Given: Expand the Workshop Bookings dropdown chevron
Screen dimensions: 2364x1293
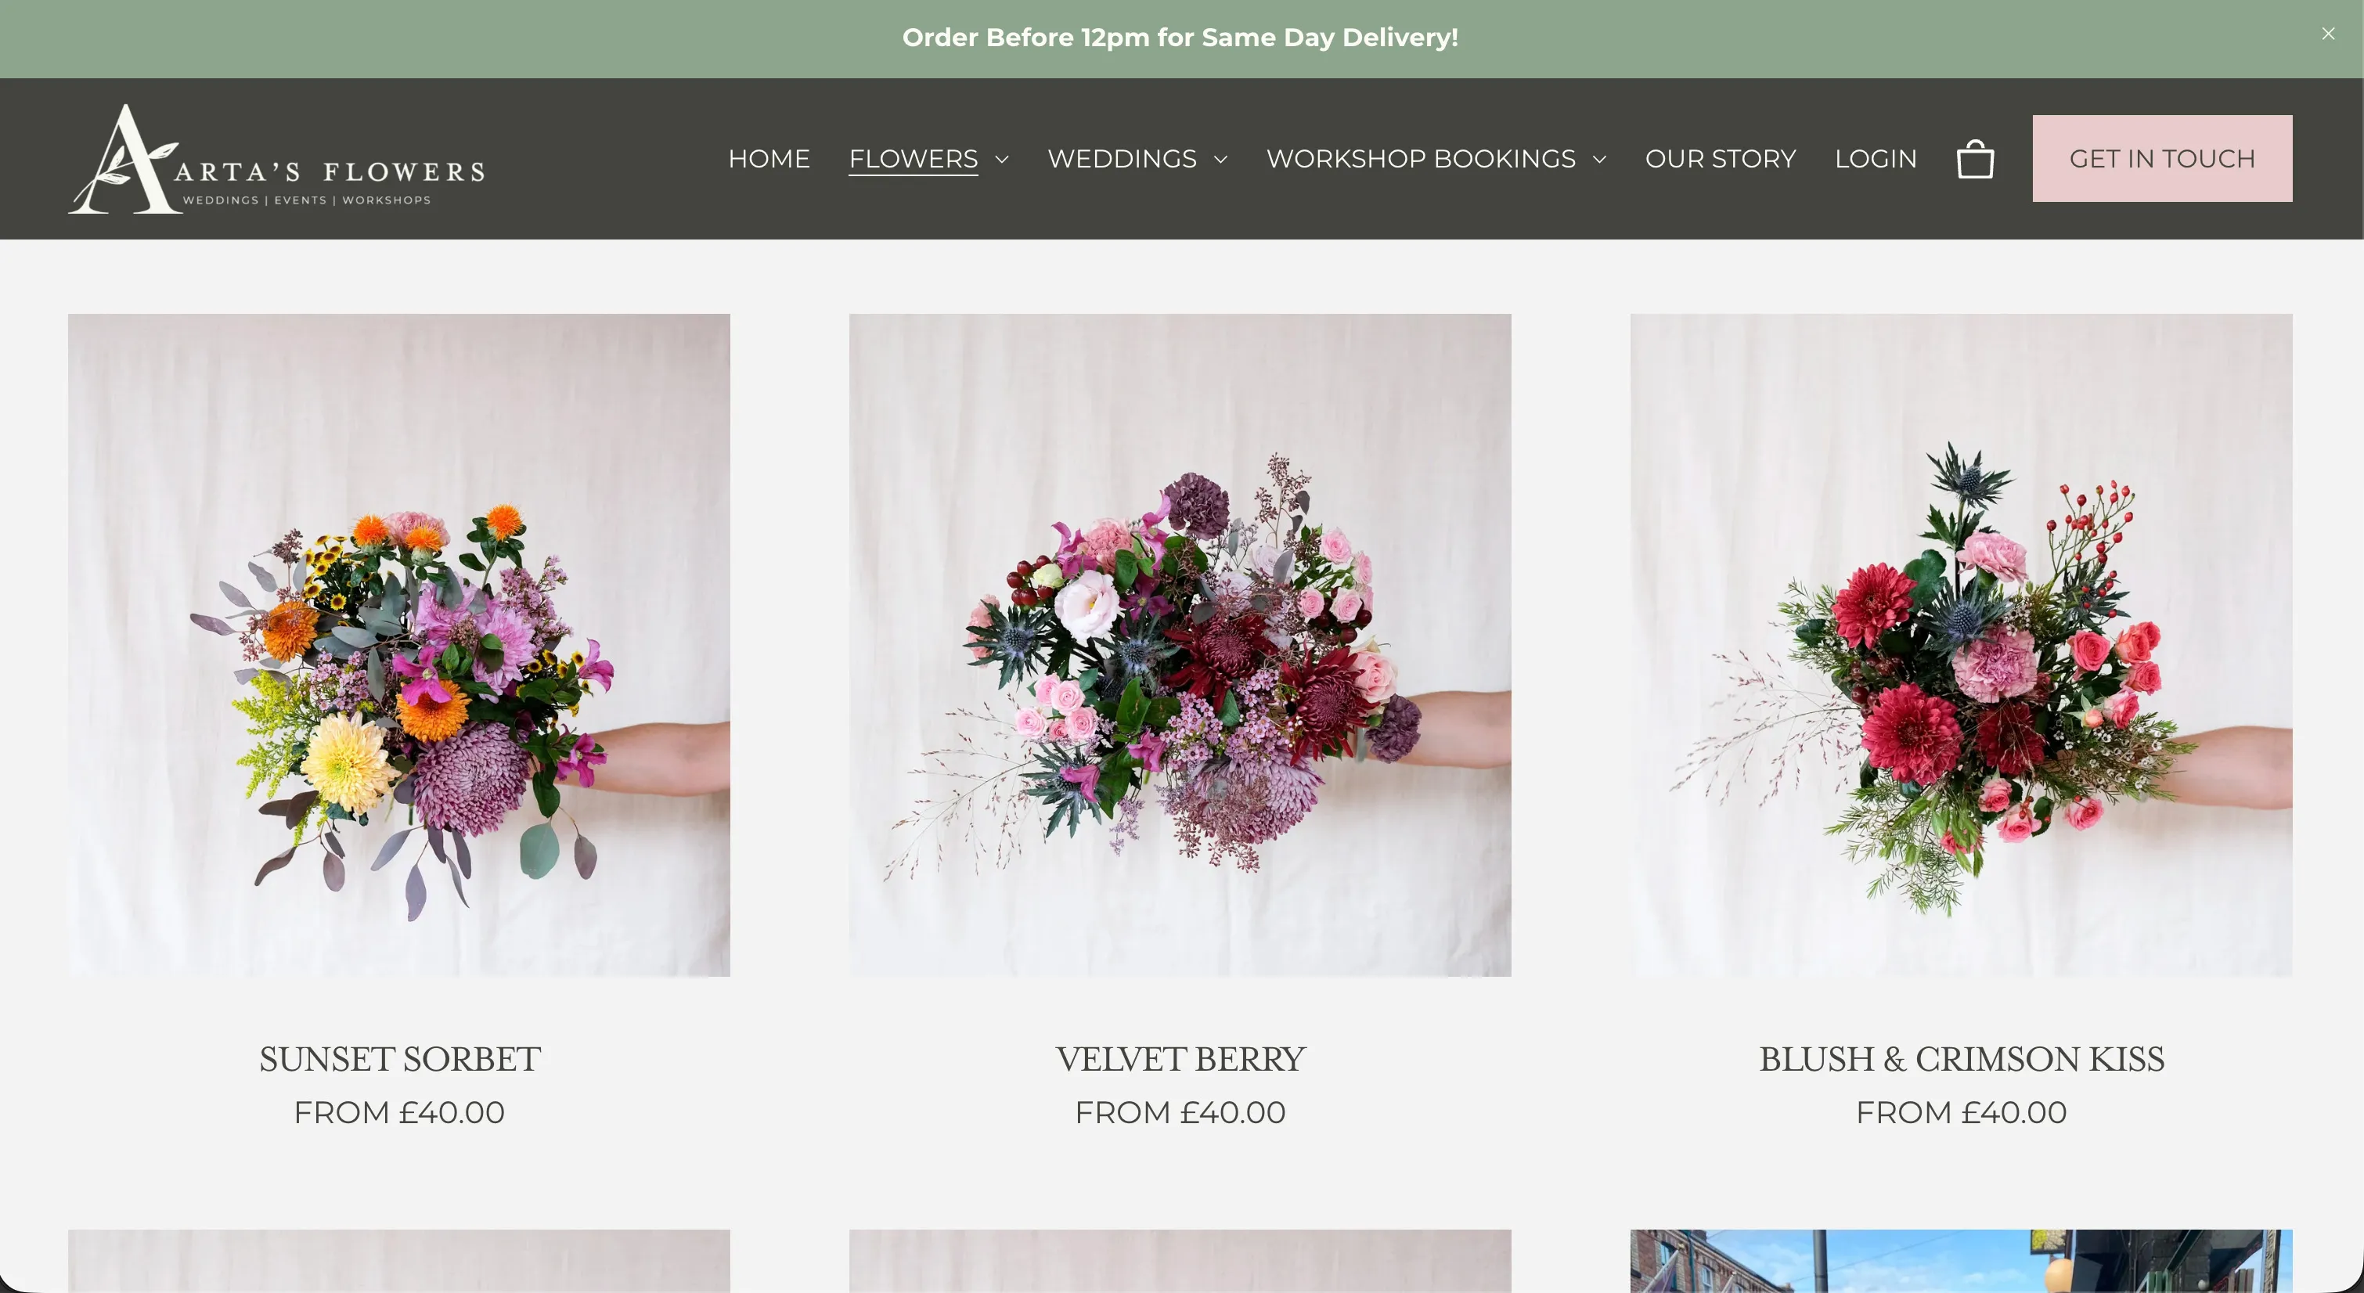Looking at the screenshot, I should pyautogui.click(x=1599, y=160).
